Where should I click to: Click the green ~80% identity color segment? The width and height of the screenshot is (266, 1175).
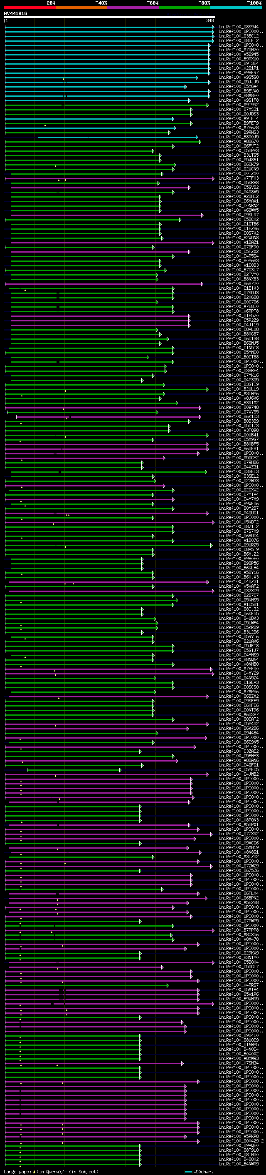[x=185, y=8]
